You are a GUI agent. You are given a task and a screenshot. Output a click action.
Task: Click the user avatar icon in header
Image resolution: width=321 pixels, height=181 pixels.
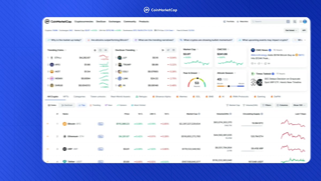click(305, 22)
